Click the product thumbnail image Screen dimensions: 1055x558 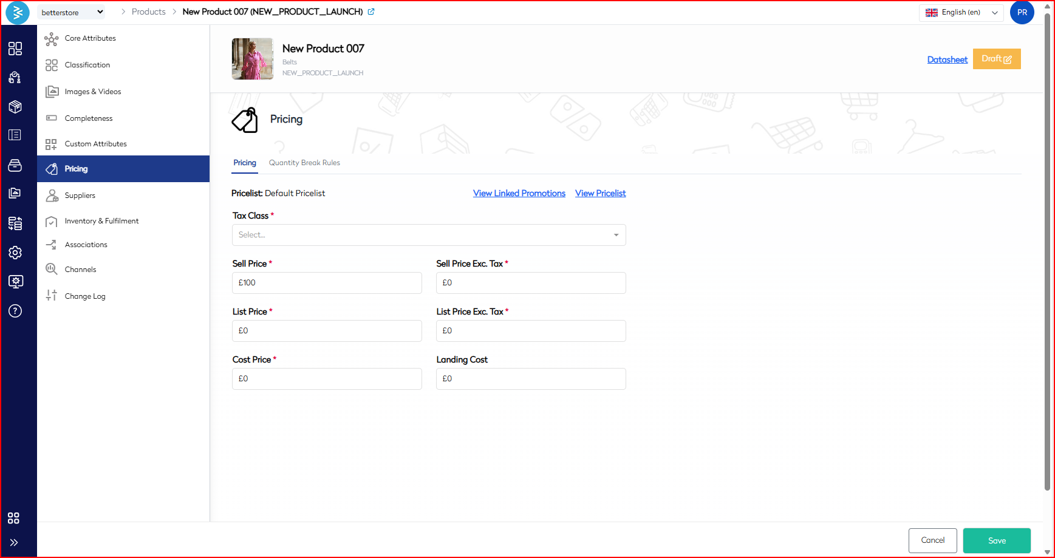(x=252, y=59)
